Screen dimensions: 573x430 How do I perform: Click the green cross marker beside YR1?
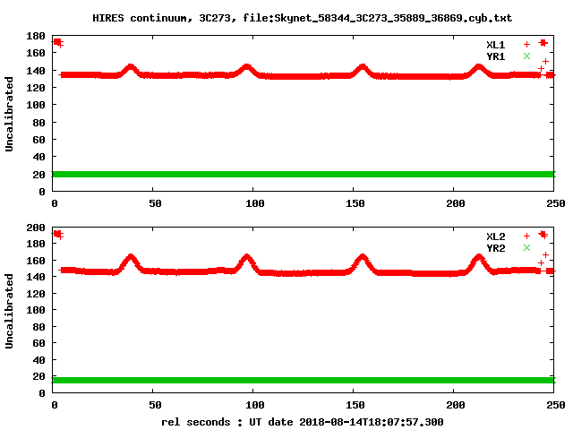[526, 56]
